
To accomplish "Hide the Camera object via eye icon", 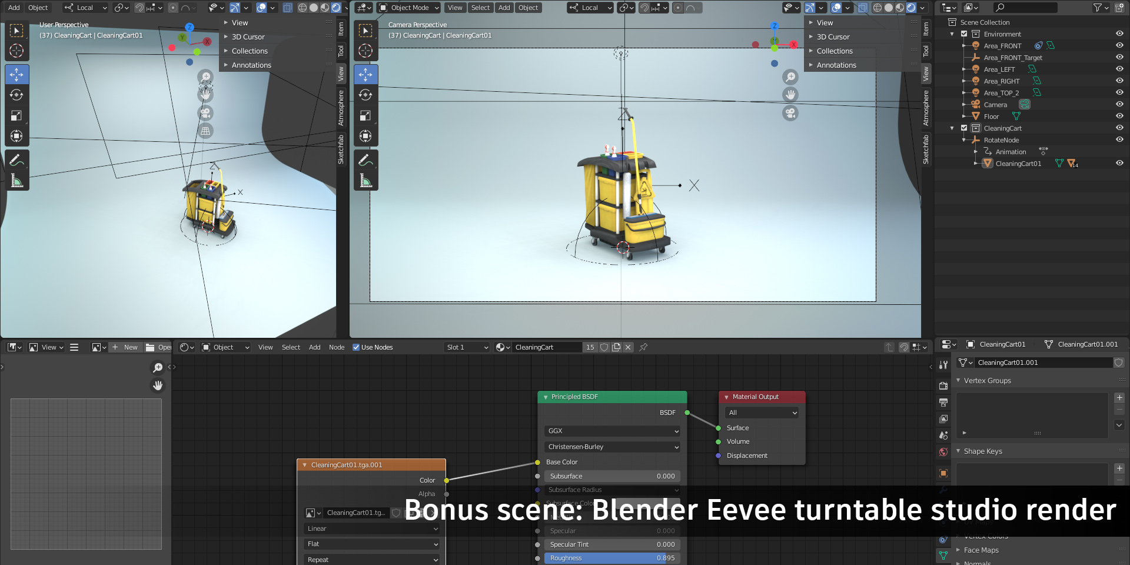I will 1119,105.
